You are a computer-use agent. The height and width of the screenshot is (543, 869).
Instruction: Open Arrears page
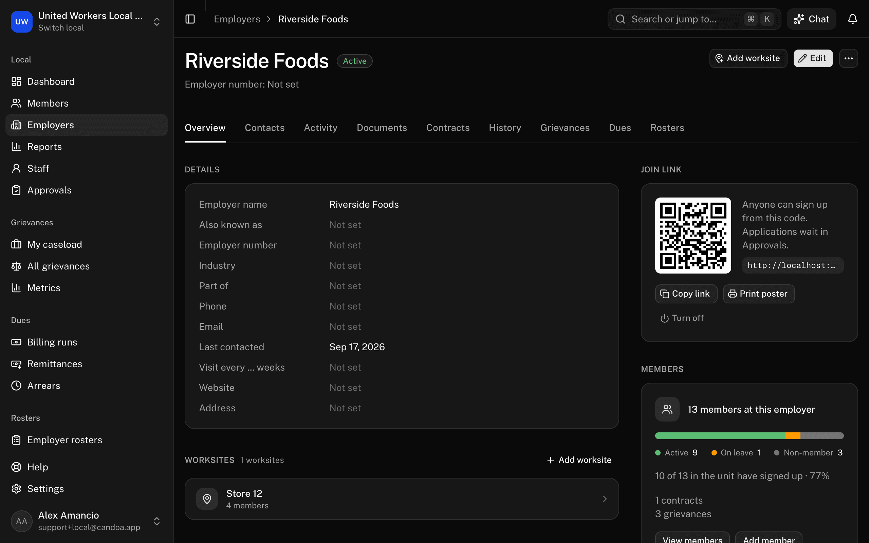(86, 386)
